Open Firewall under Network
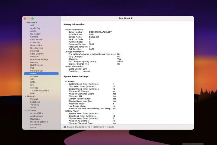Viewport: 217px width, 145px height. 34,99
